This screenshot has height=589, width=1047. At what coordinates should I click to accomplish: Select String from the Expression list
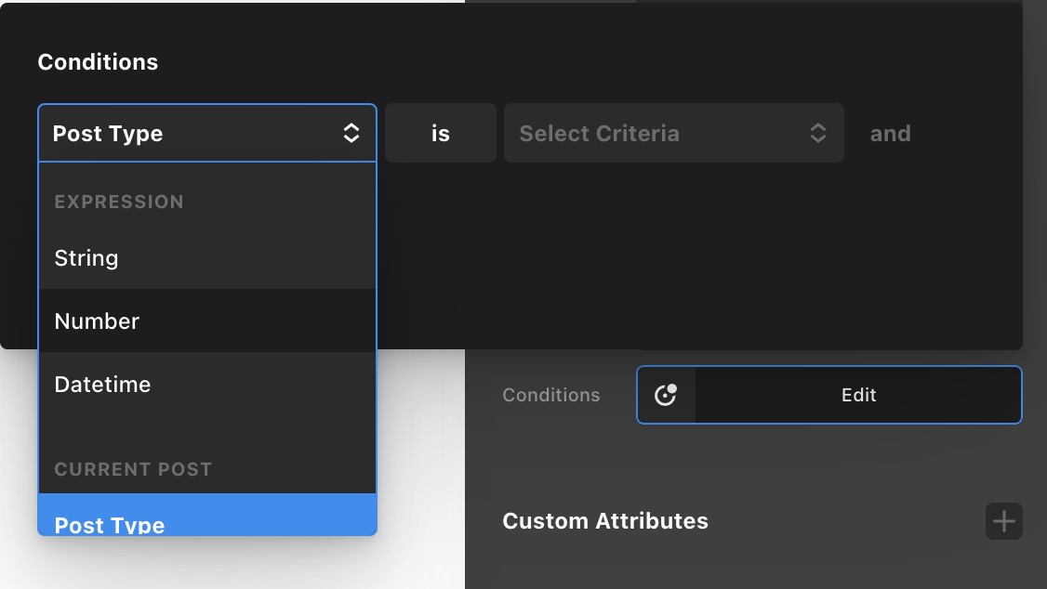click(207, 258)
